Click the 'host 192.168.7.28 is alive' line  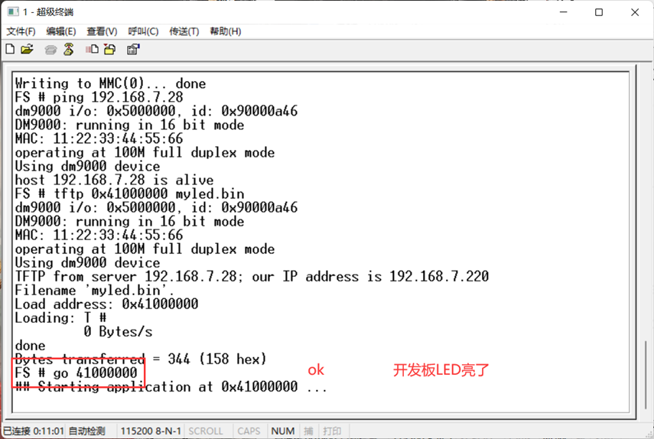[114, 180]
